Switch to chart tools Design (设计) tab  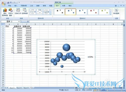click(x=57, y=6)
